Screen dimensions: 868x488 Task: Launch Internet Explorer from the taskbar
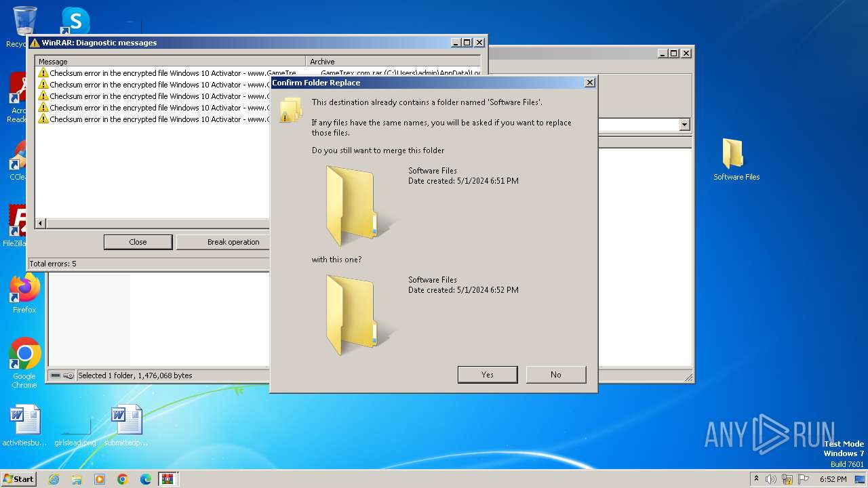54,479
